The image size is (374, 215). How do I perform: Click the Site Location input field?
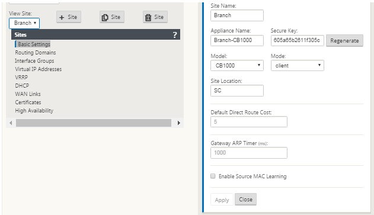click(237, 91)
